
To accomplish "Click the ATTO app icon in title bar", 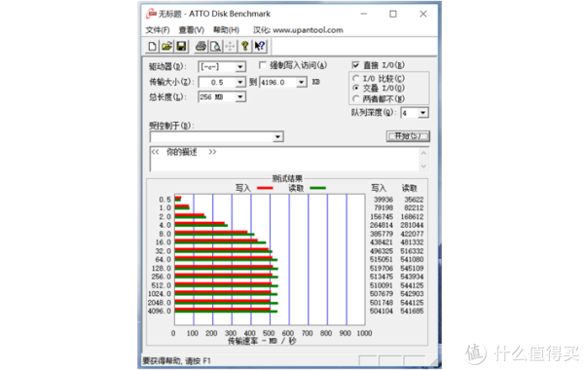I will (151, 14).
